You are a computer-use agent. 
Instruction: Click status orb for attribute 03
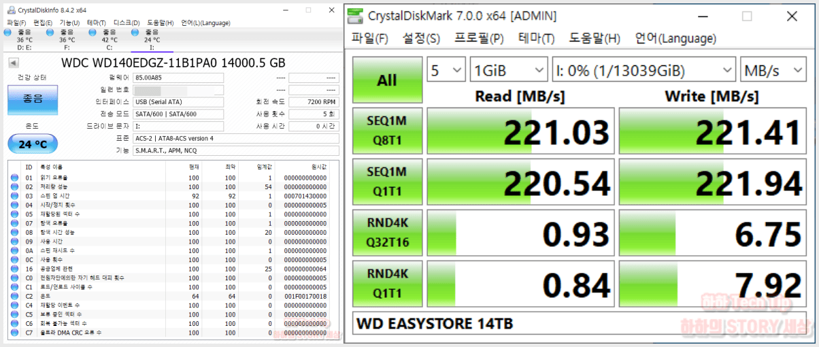tap(15, 195)
